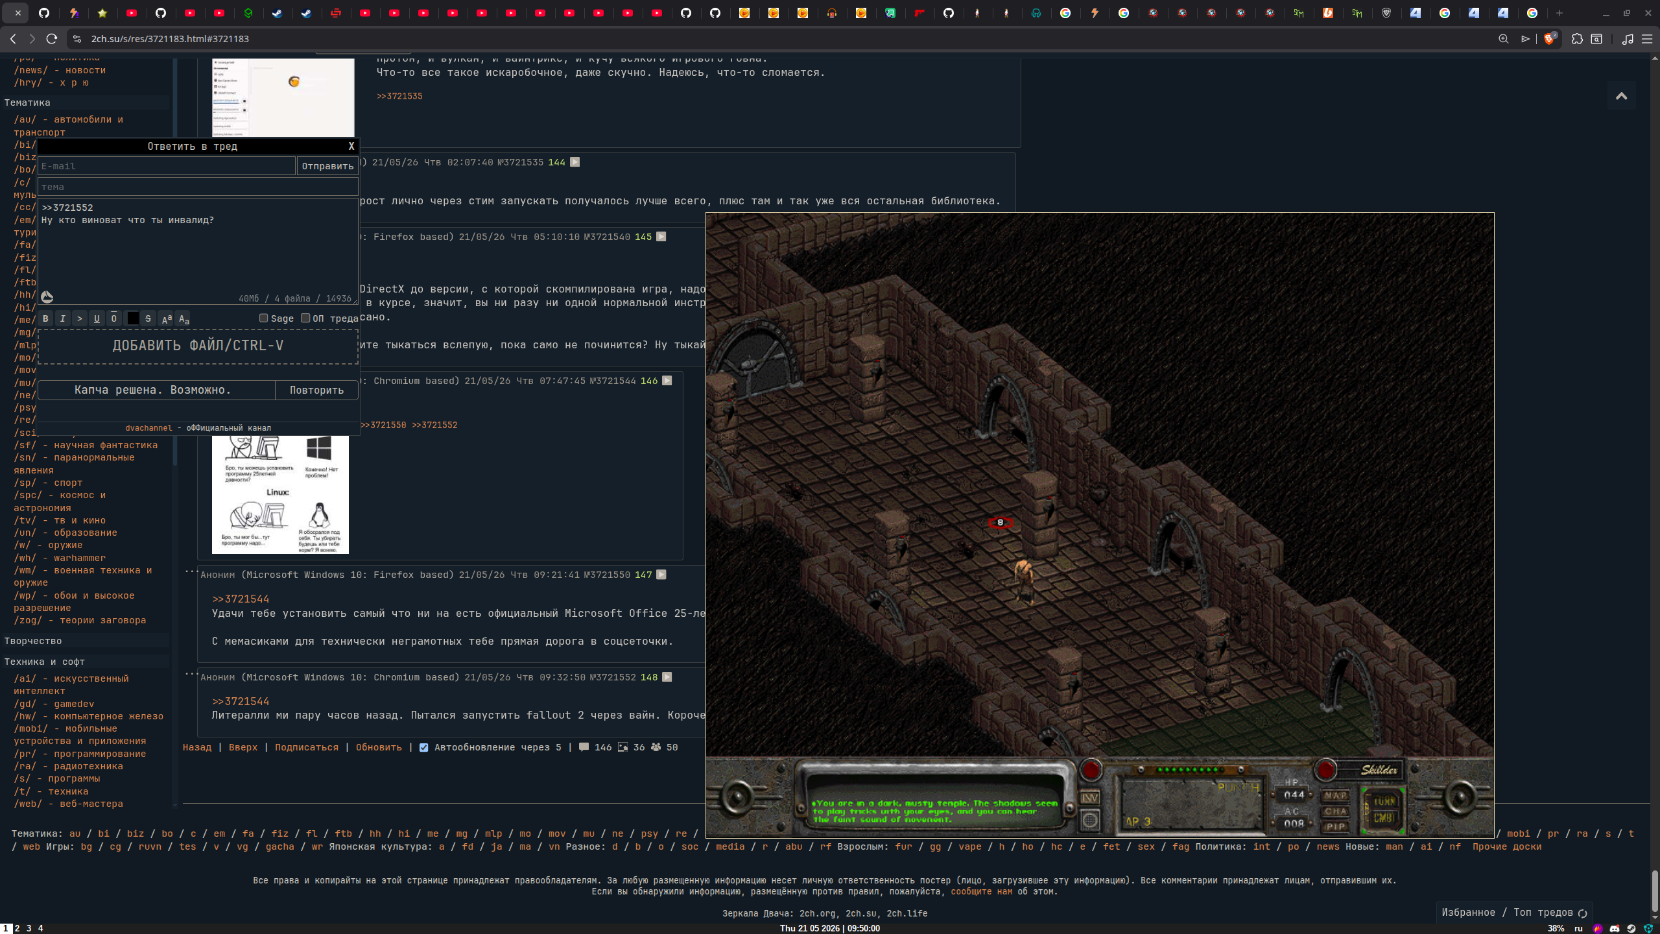Click the Повторить captcha button

click(x=316, y=390)
